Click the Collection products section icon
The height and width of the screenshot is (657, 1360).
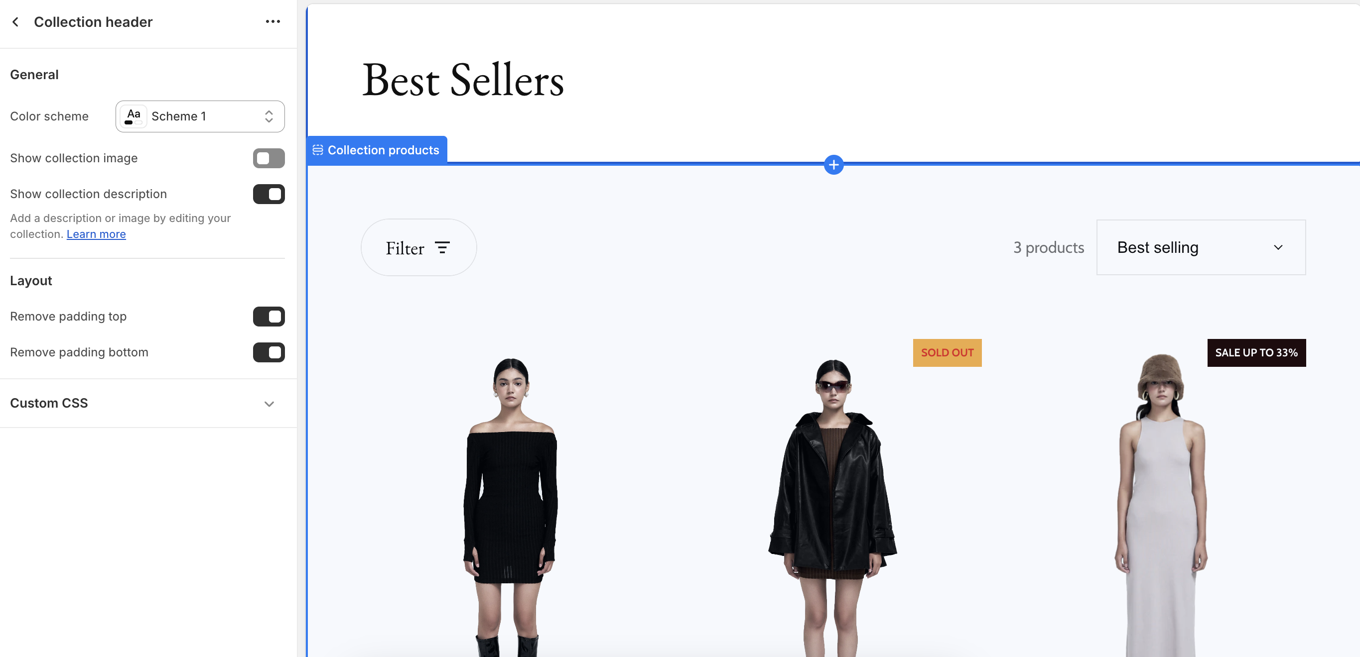coord(318,150)
